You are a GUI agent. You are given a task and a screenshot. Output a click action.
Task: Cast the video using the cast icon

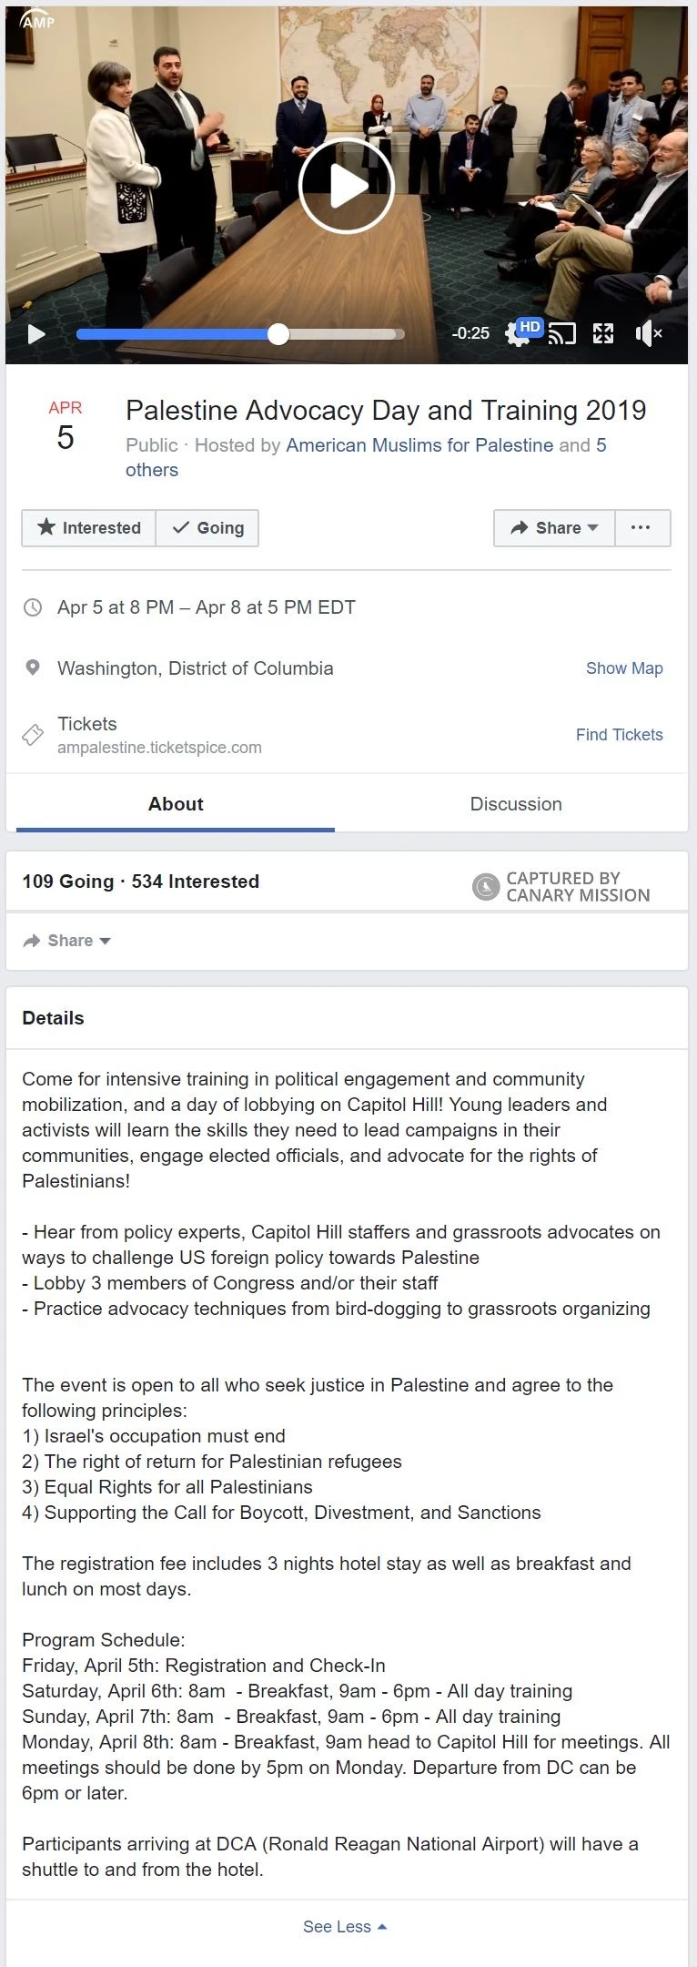coord(562,334)
